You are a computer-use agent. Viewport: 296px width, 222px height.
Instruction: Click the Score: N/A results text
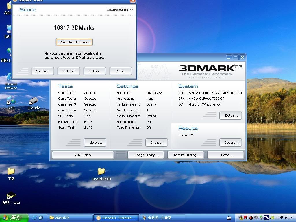coord(186,135)
